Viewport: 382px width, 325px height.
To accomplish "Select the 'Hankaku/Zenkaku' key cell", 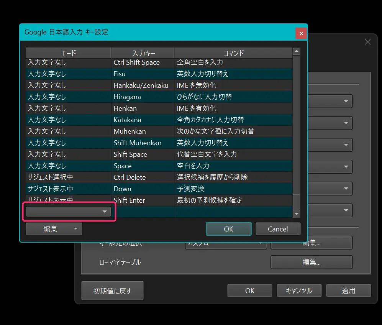I will pos(143,85).
